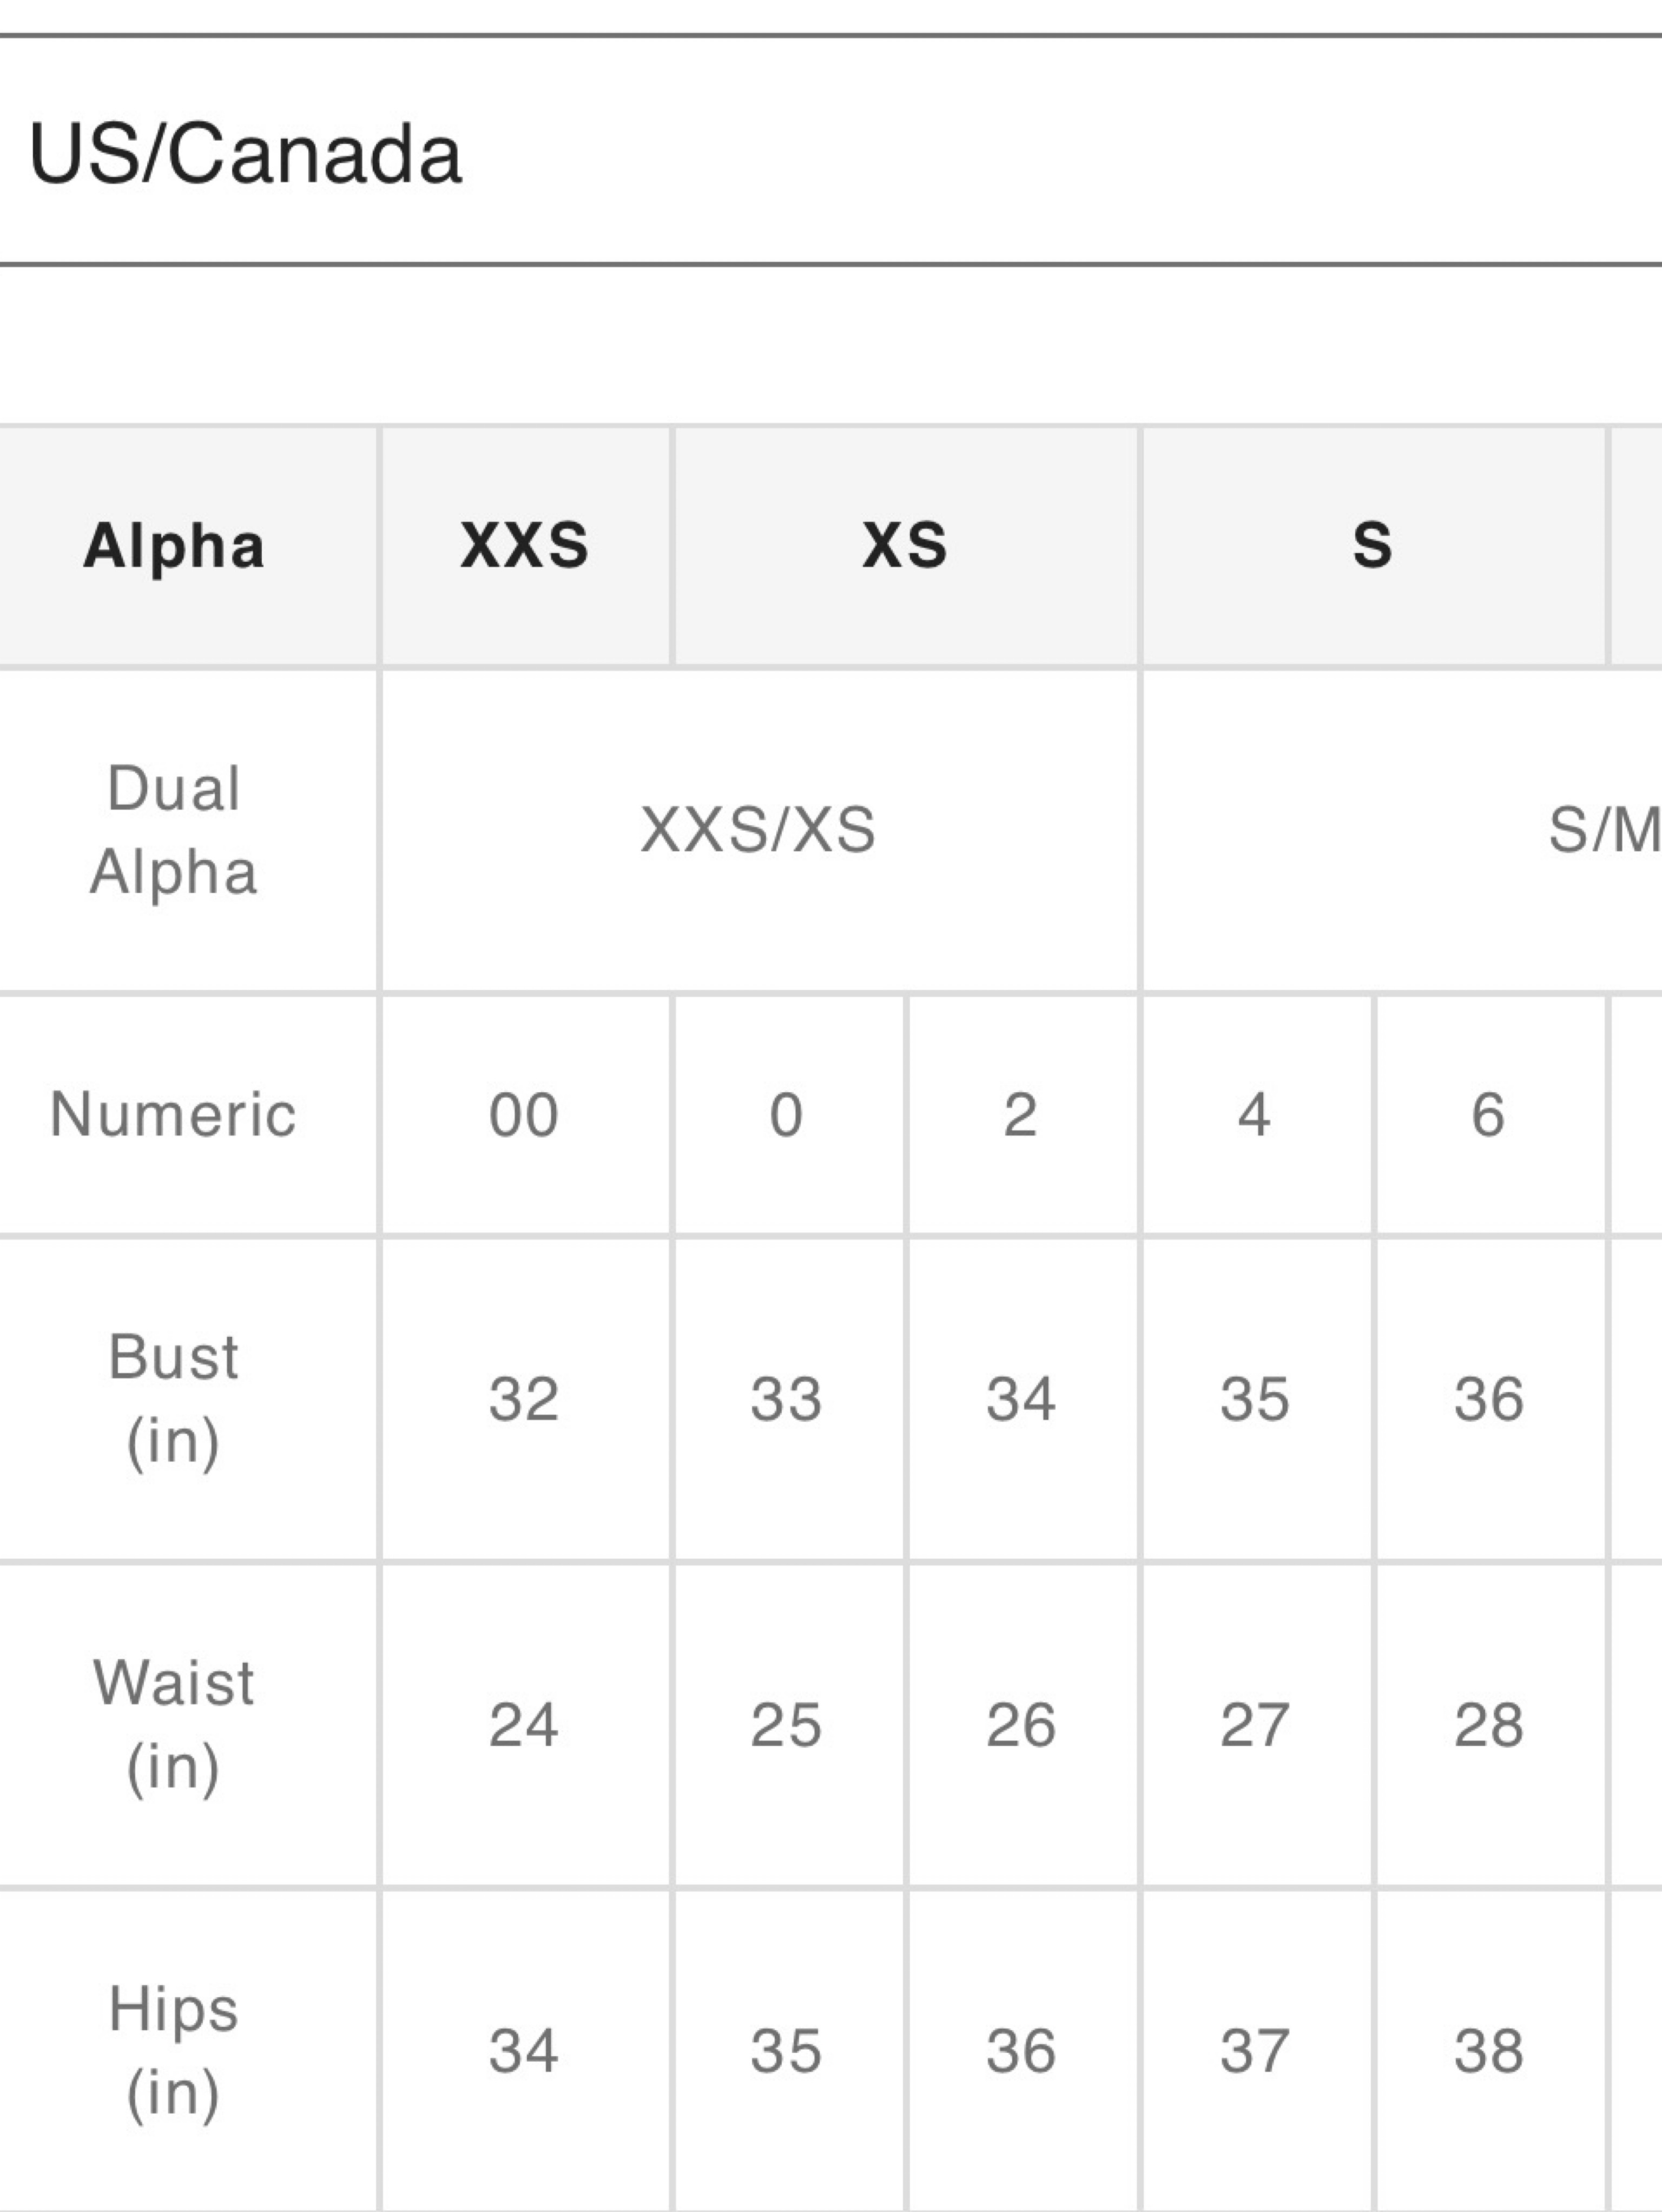Click the Alpha row label
This screenshot has width=1662, height=2212.
coord(175,546)
